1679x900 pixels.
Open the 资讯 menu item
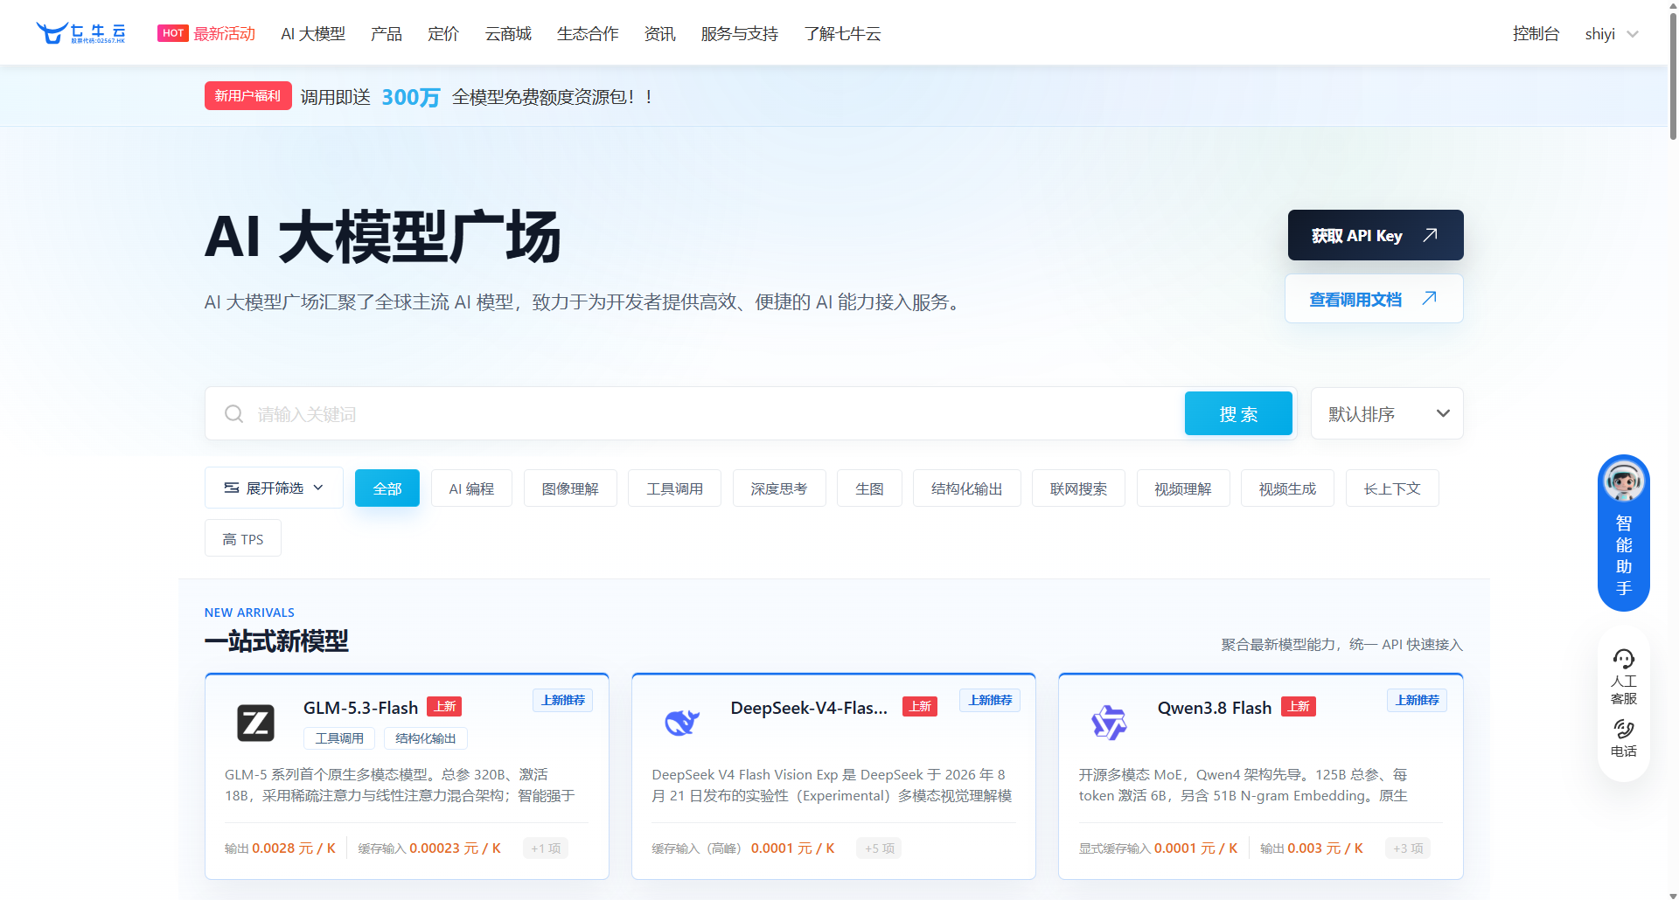(660, 33)
